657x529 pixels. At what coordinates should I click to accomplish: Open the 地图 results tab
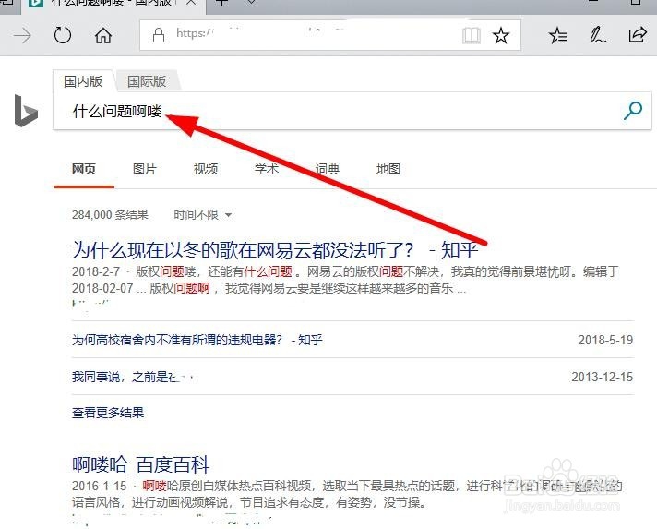click(x=388, y=169)
